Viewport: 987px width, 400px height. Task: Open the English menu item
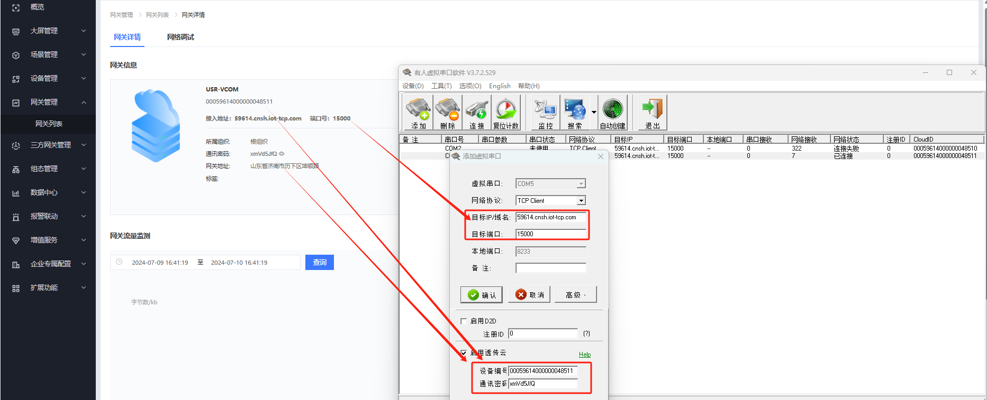(500, 86)
